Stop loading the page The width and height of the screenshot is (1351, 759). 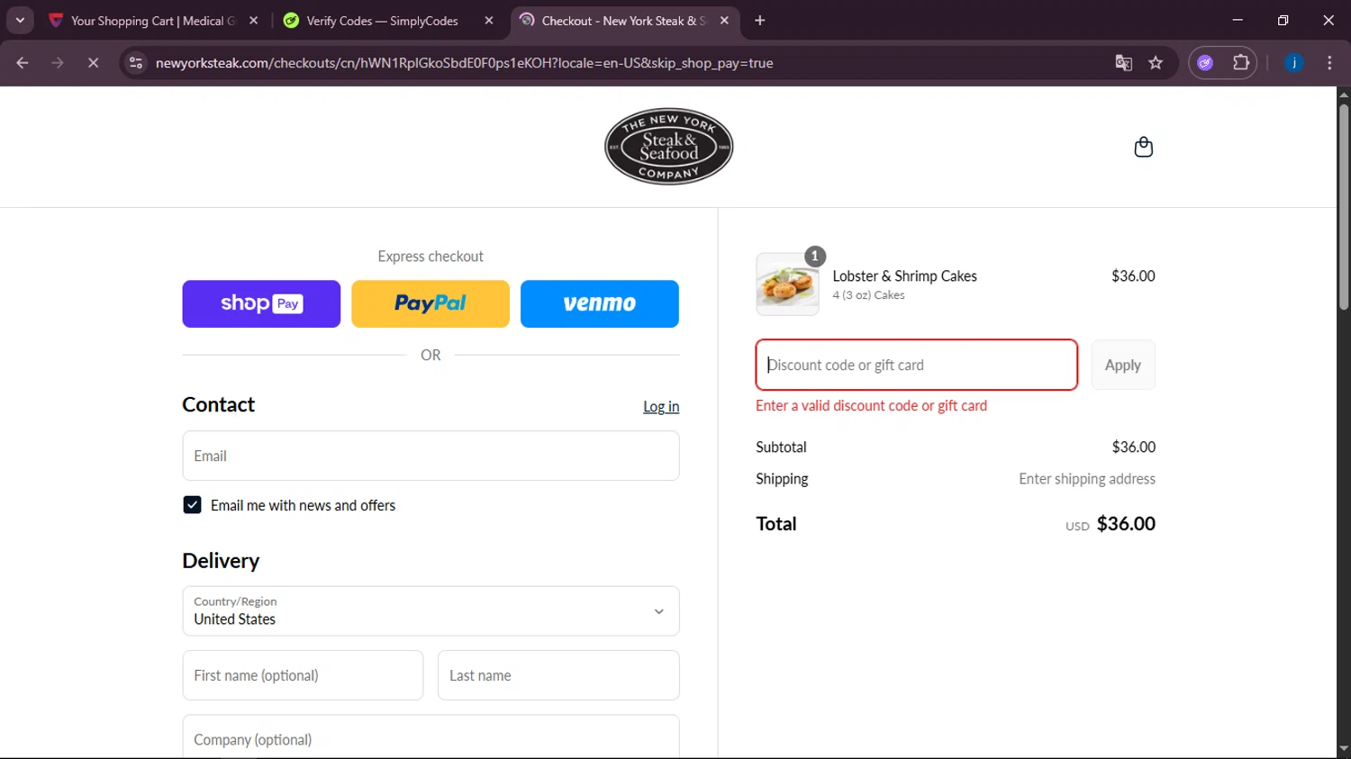[x=93, y=63]
